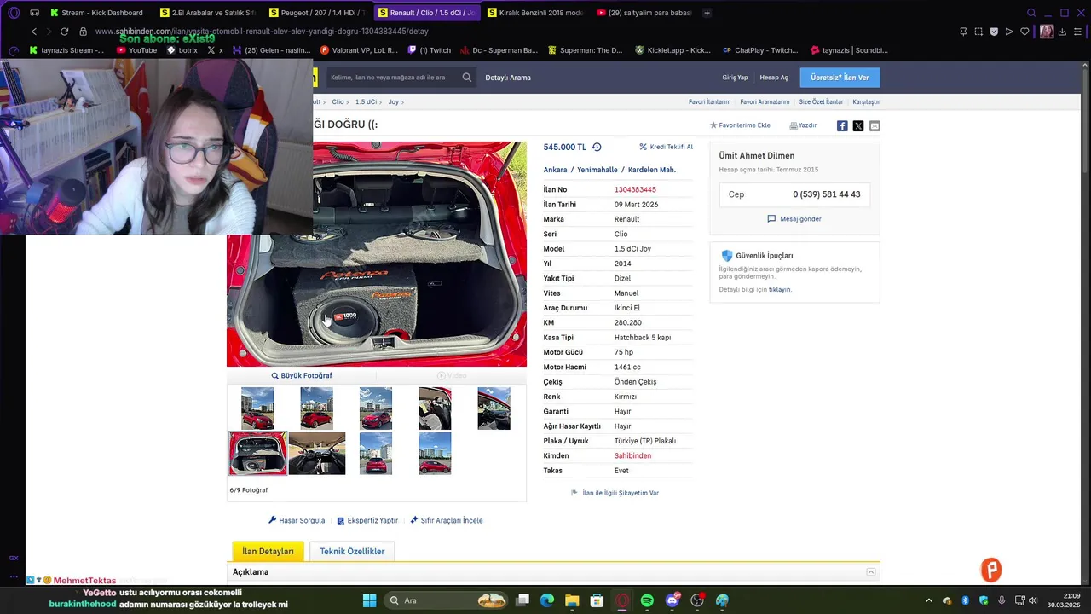This screenshot has width=1091, height=614.
Task: Go back in browser history
Action: 34,32
